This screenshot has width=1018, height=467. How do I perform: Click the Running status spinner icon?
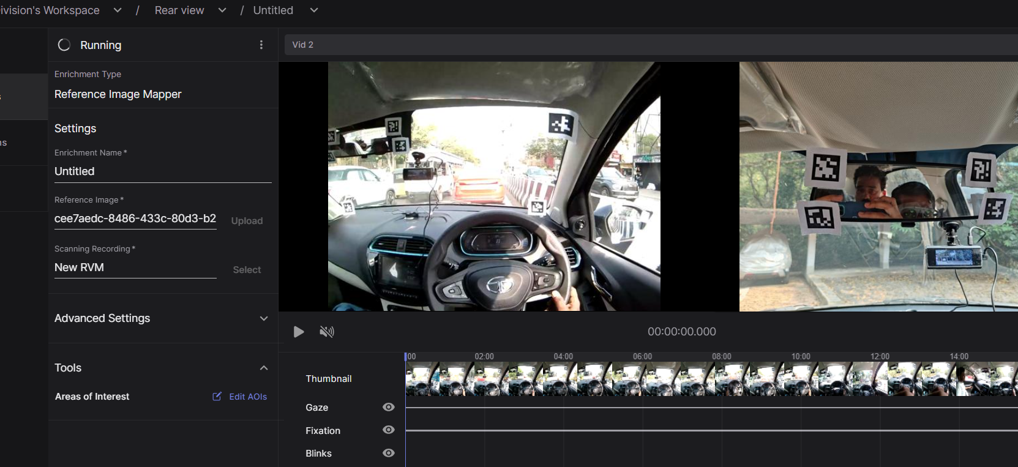point(64,45)
